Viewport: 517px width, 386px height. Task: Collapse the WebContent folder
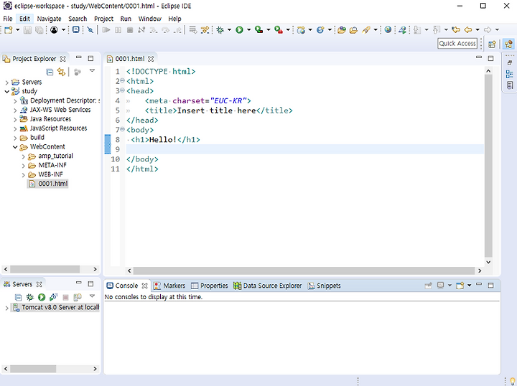point(15,147)
